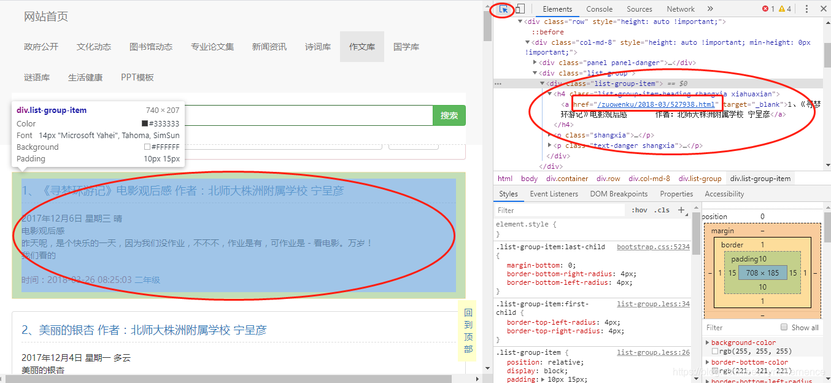831x383 pixels.
Task: Collapse the div.row node in the DOM tree
Action: click(519, 21)
